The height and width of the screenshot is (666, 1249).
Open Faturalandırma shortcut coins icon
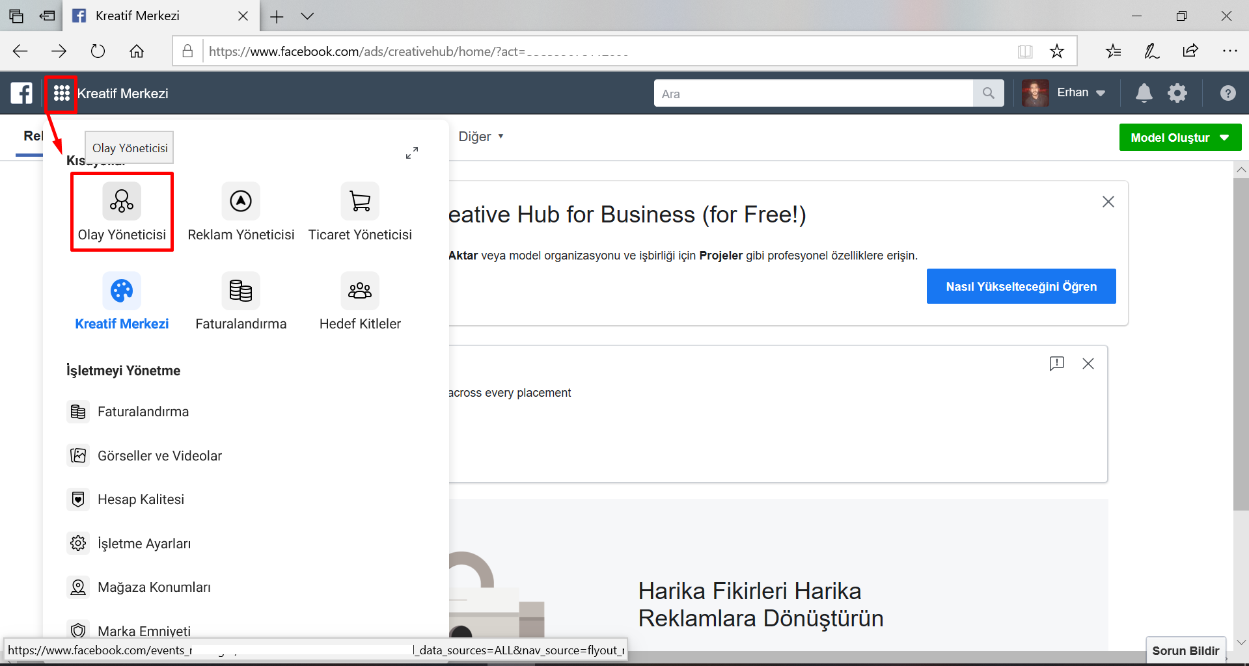tap(241, 290)
